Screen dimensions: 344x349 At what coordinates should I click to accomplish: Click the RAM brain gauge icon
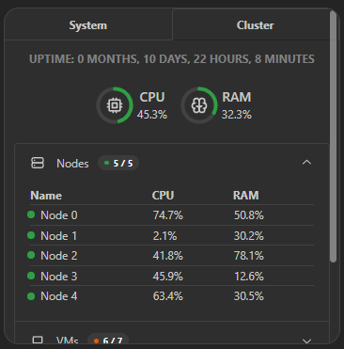click(x=199, y=105)
